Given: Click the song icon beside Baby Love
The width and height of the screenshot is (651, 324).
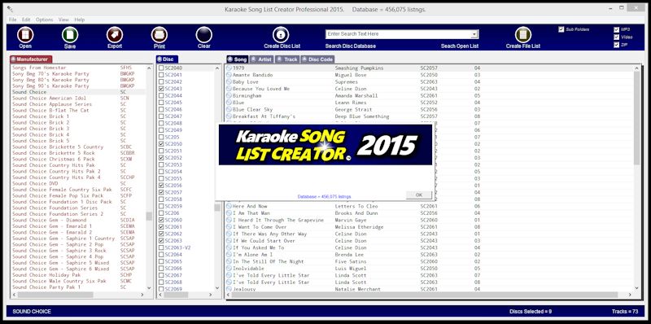Looking at the screenshot, I should click(x=229, y=82).
